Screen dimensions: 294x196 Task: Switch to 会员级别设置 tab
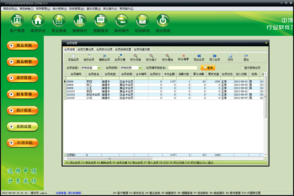(x=123, y=49)
